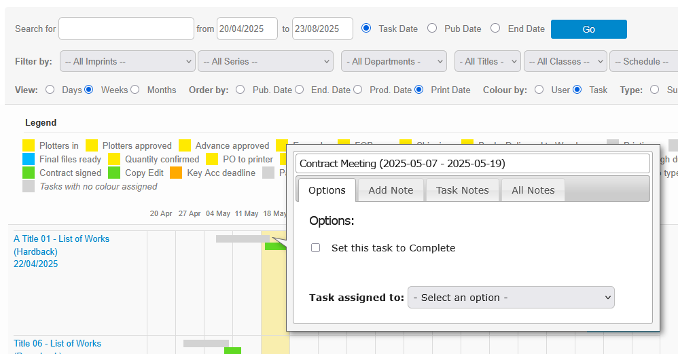Click the Contract signed green swatch
Screen dimensions: 678x354
pos(29,173)
